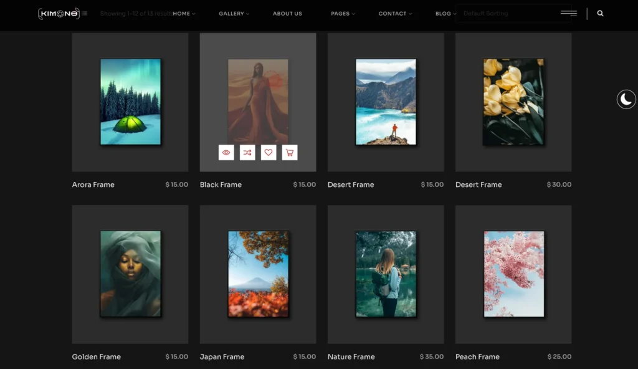This screenshot has height=369, width=638.
Task: Click the Nature Frame product thumbnail
Action: (386, 274)
